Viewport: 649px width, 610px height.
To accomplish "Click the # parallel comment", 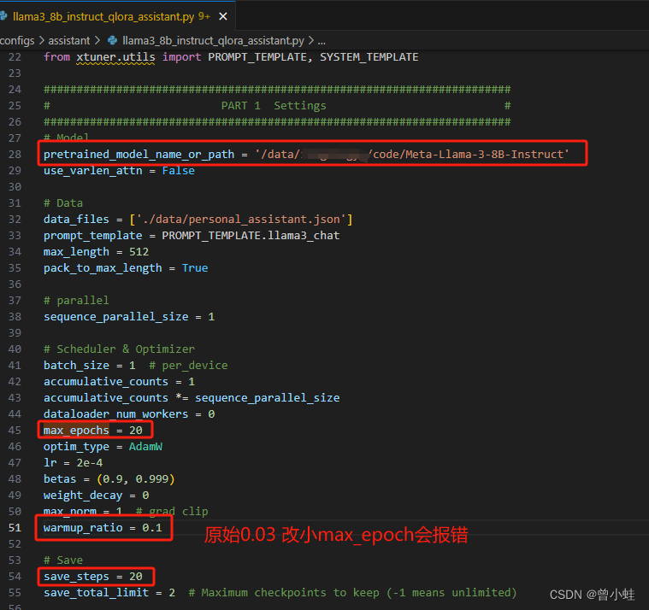I will [76, 300].
